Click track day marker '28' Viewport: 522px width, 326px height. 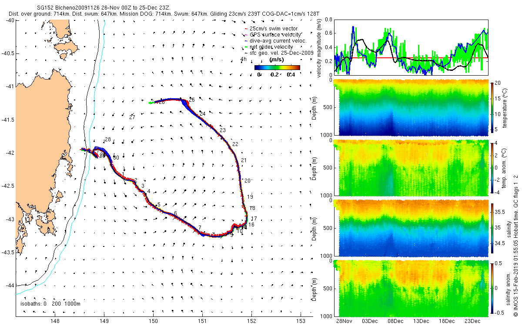click(108, 140)
